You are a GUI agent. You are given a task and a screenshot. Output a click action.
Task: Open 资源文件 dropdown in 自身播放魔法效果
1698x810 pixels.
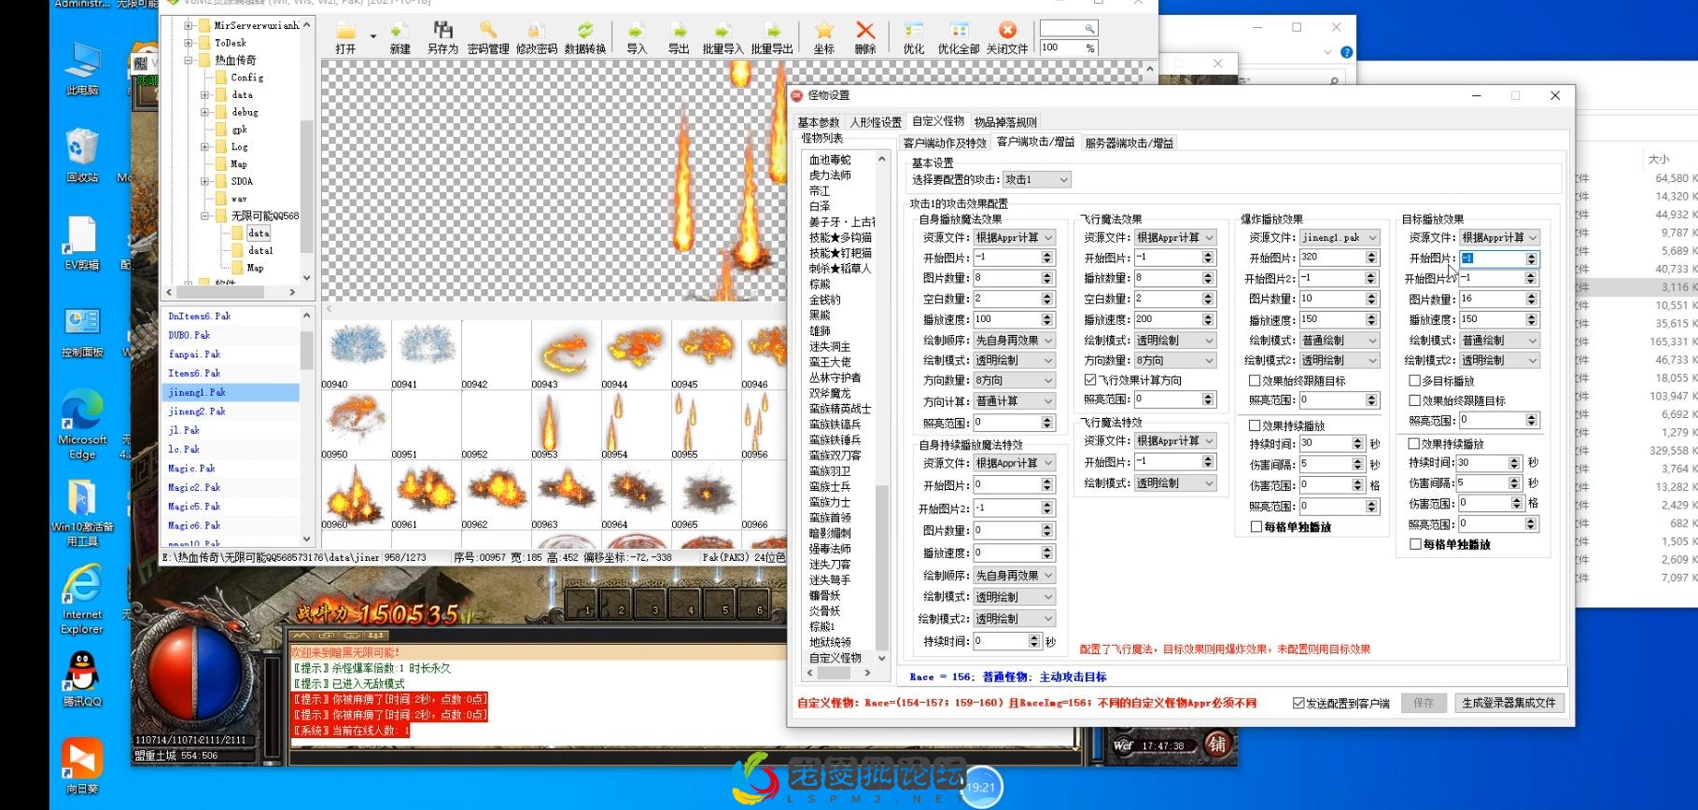pyautogui.click(x=1014, y=237)
